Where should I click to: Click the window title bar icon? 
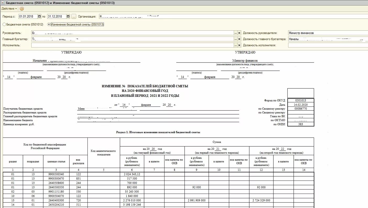point(2,3)
